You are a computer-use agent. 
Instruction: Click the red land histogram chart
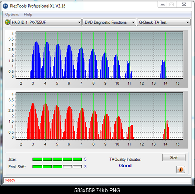pos(99,116)
